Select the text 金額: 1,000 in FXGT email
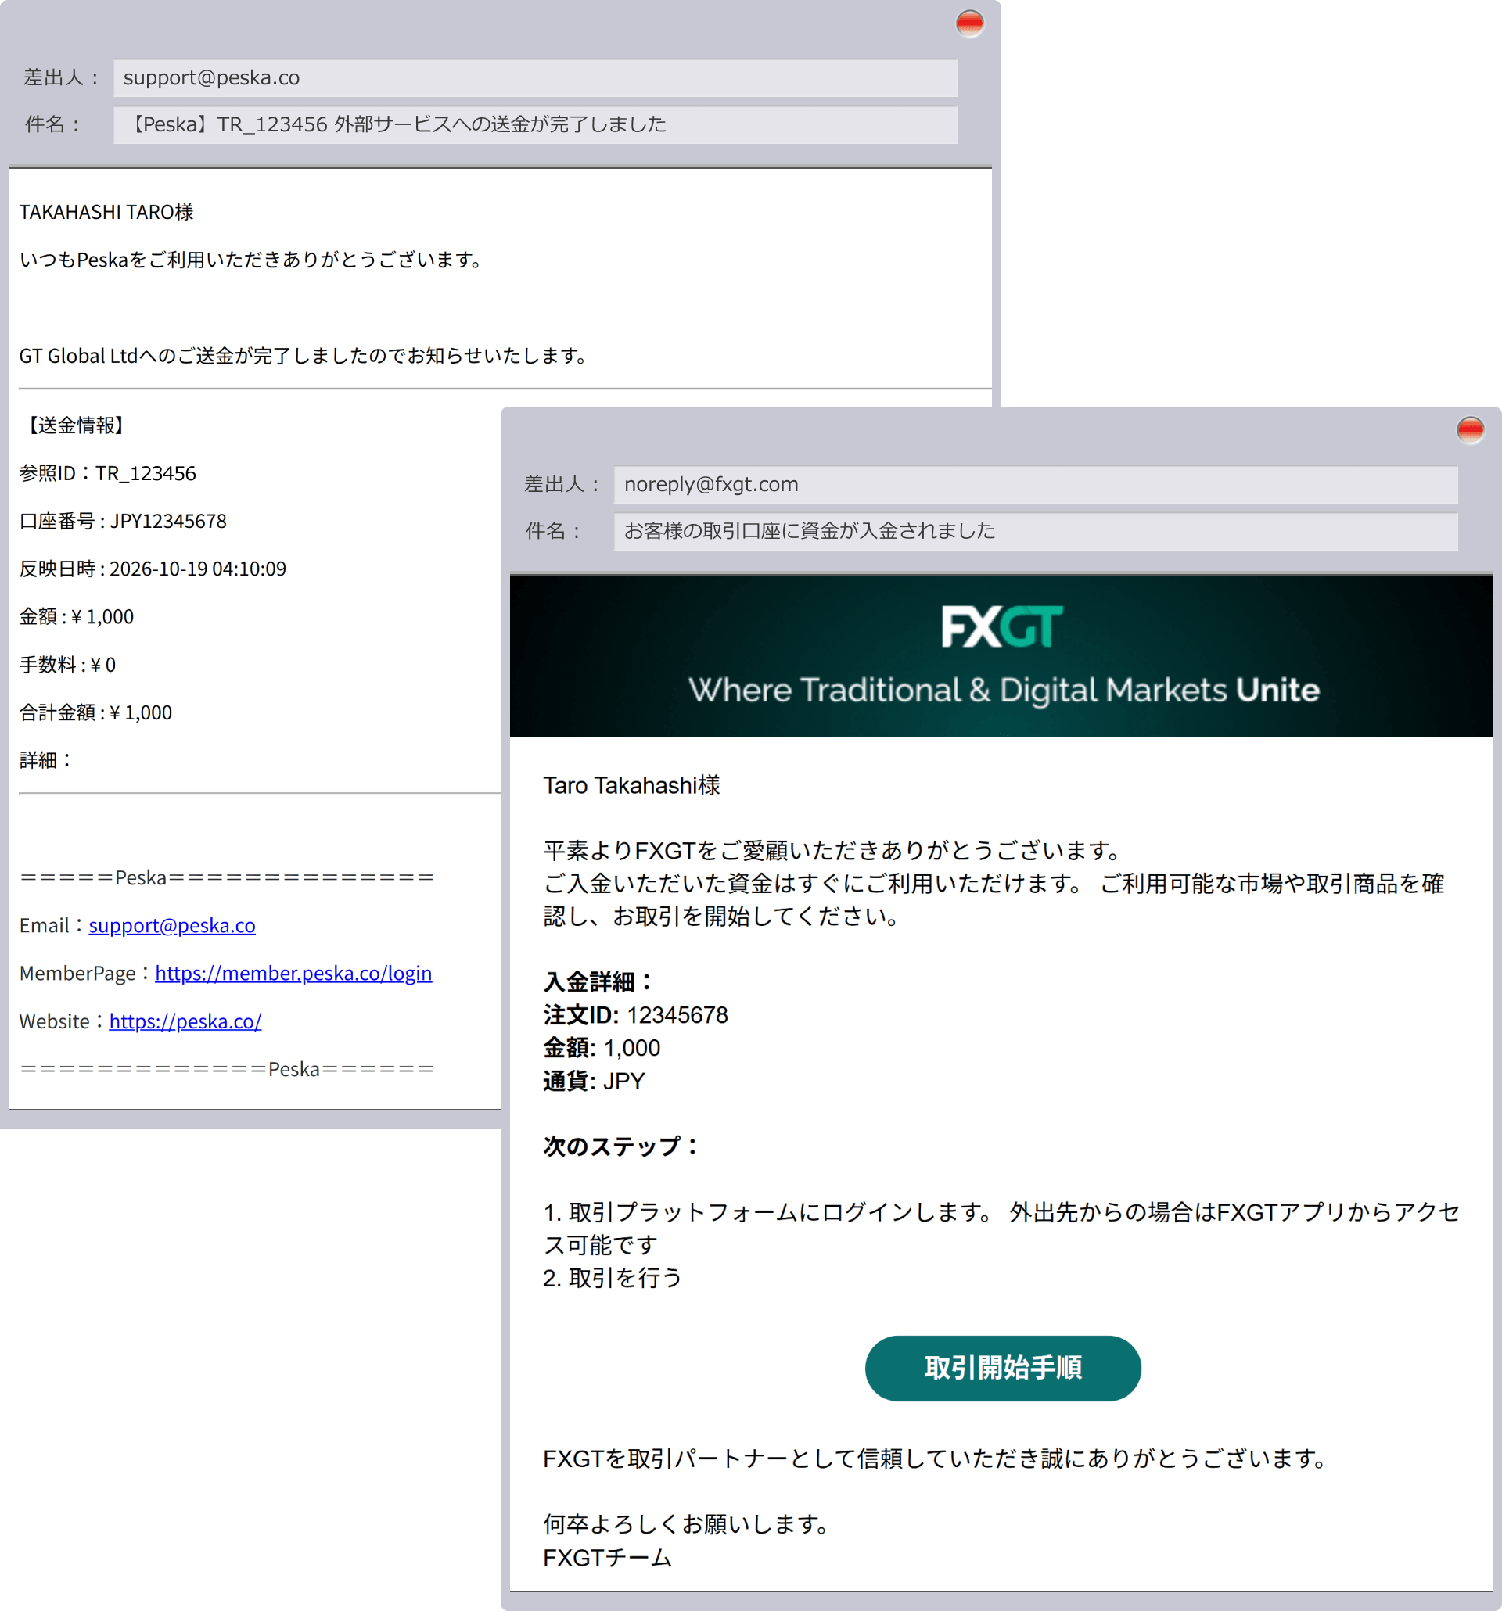 [602, 1048]
